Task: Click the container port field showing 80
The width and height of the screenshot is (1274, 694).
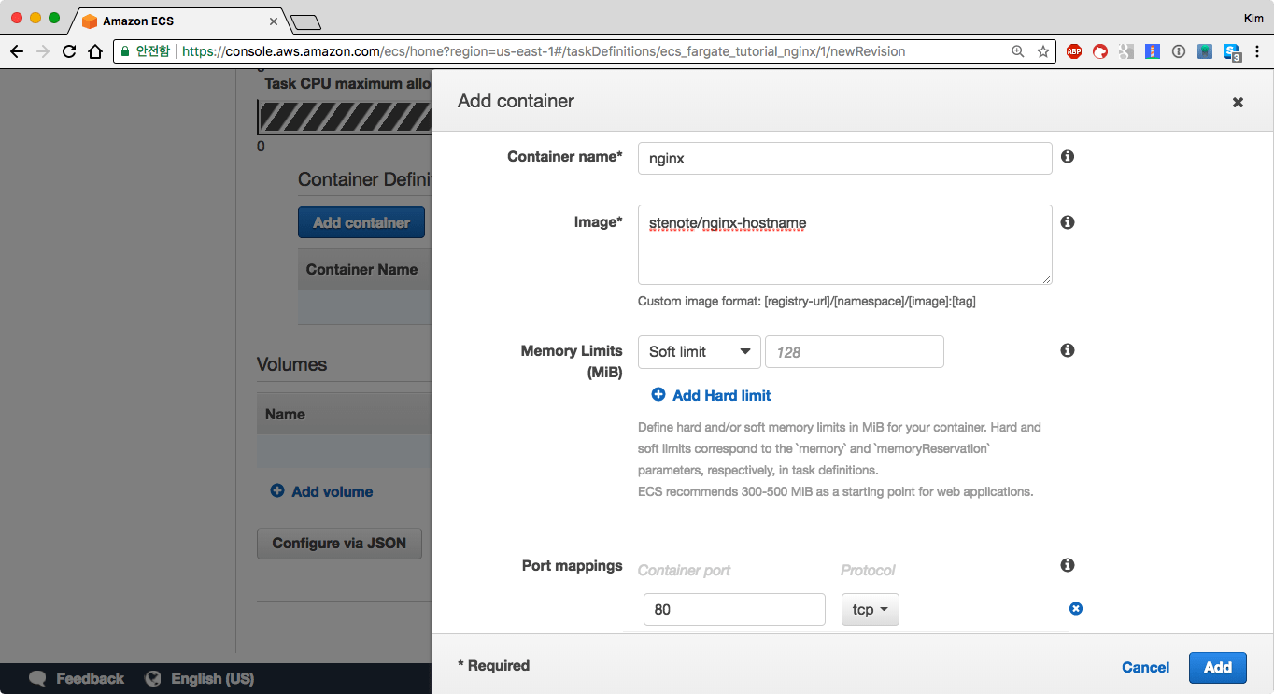Action: [x=734, y=610]
